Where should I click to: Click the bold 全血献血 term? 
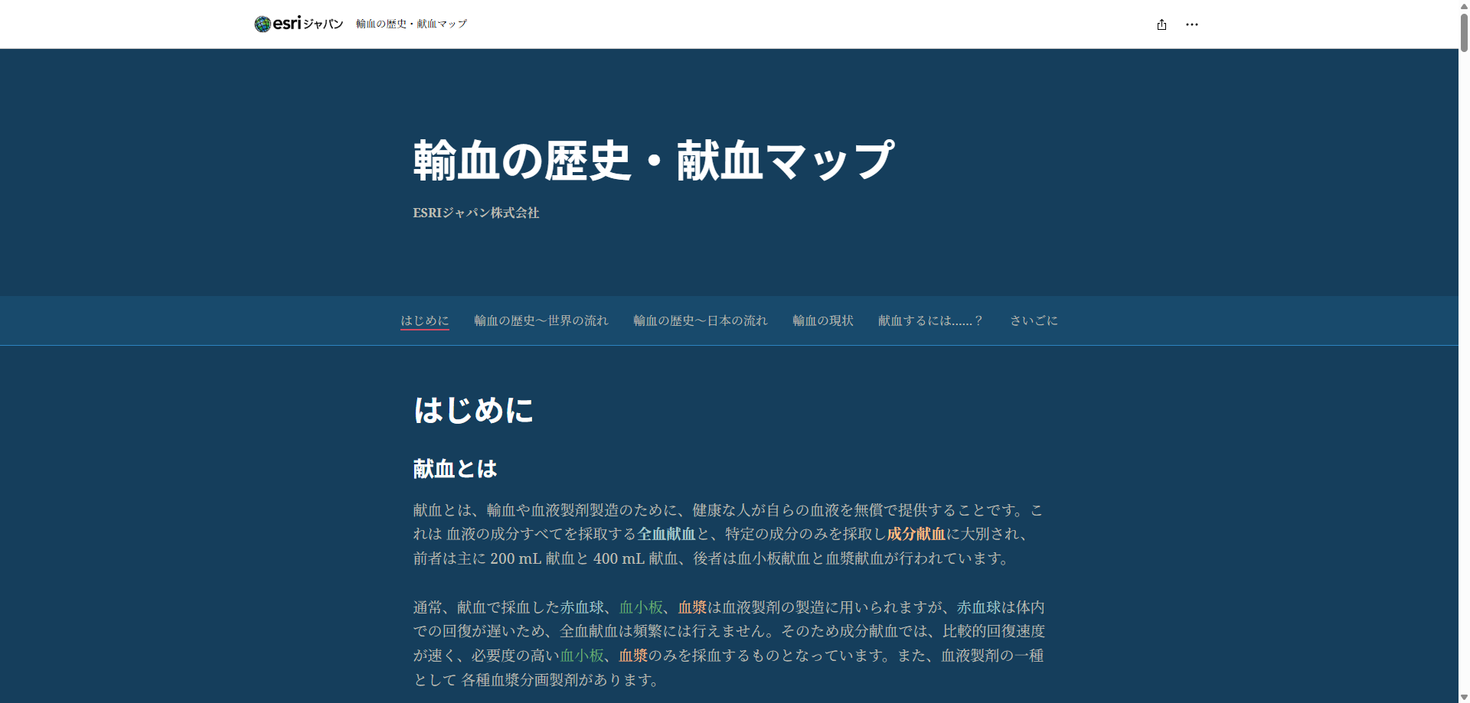(x=666, y=534)
